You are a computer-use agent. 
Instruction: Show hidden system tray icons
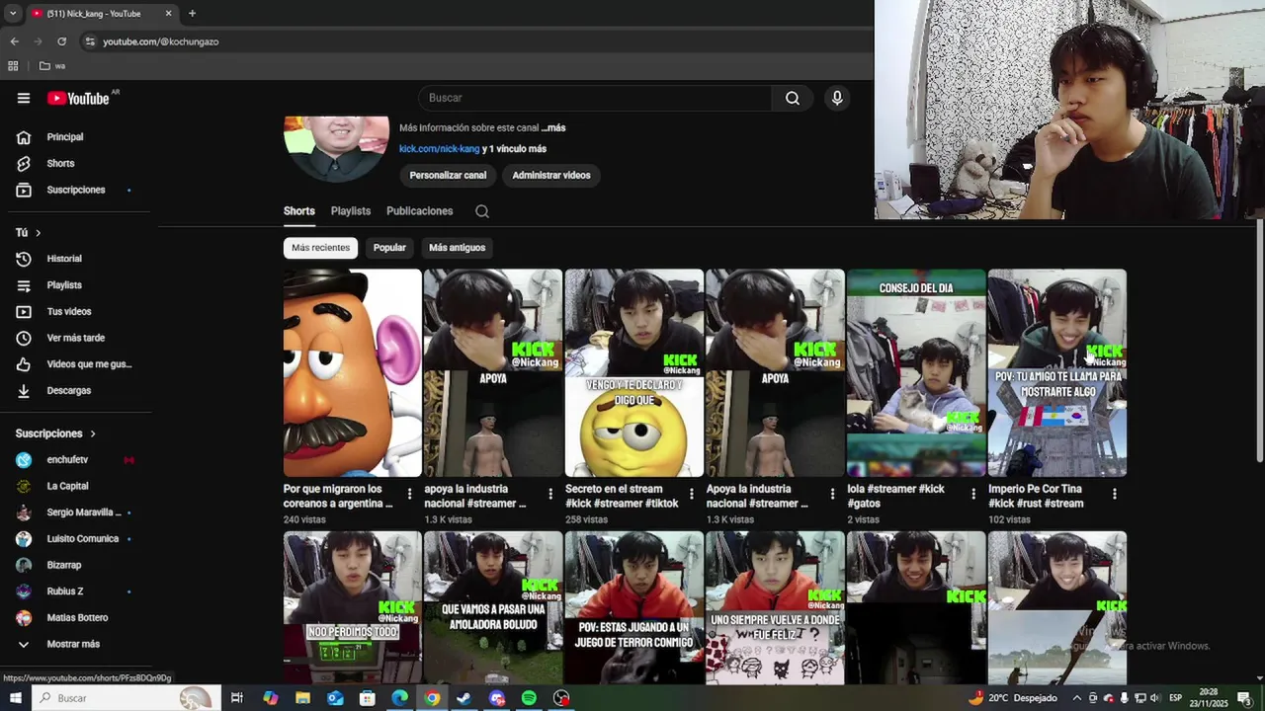pos(1077,698)
